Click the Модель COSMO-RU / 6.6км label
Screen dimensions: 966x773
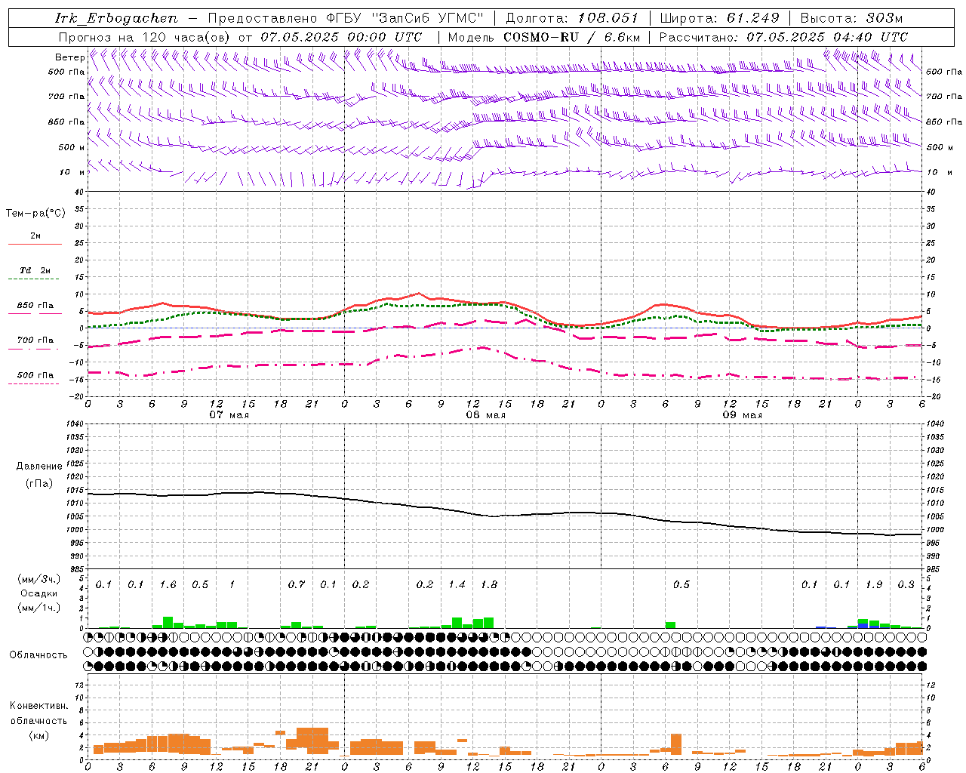(x=544, y=37)
